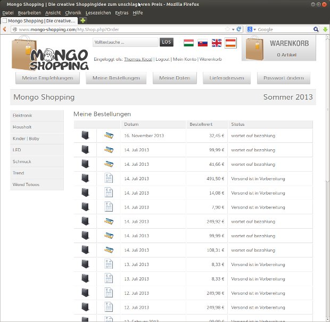This screenshot has height=322, width=330.
Task: Click the Hungarian flag language icon
Action: tap(188, 43)
